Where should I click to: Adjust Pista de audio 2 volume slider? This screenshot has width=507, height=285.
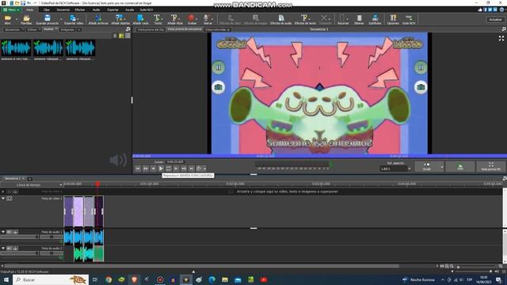click(x=19, y=253)
